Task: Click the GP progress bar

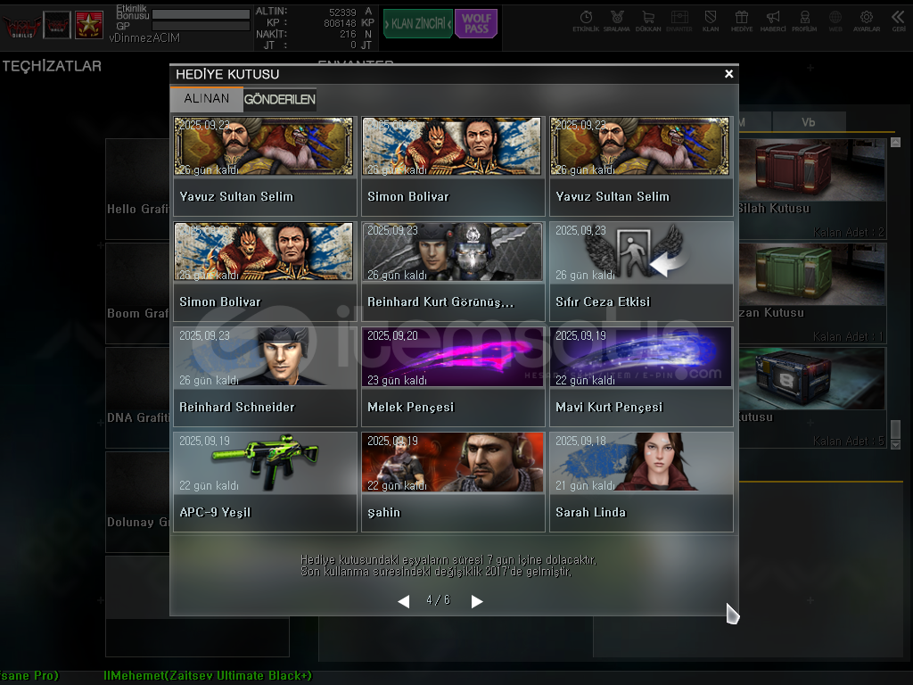Action: click(201, 26)
